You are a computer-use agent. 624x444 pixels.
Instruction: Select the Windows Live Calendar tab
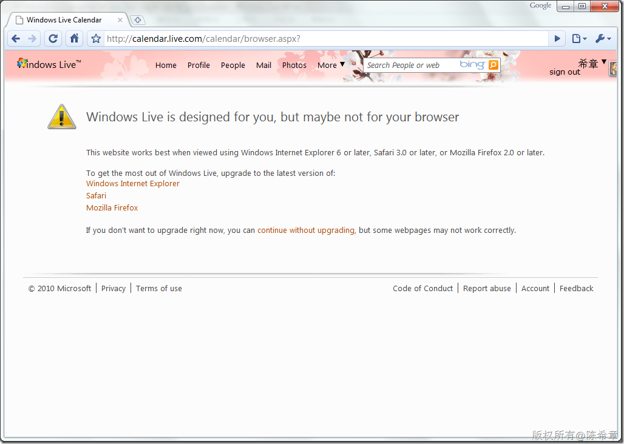click(67, 20)
